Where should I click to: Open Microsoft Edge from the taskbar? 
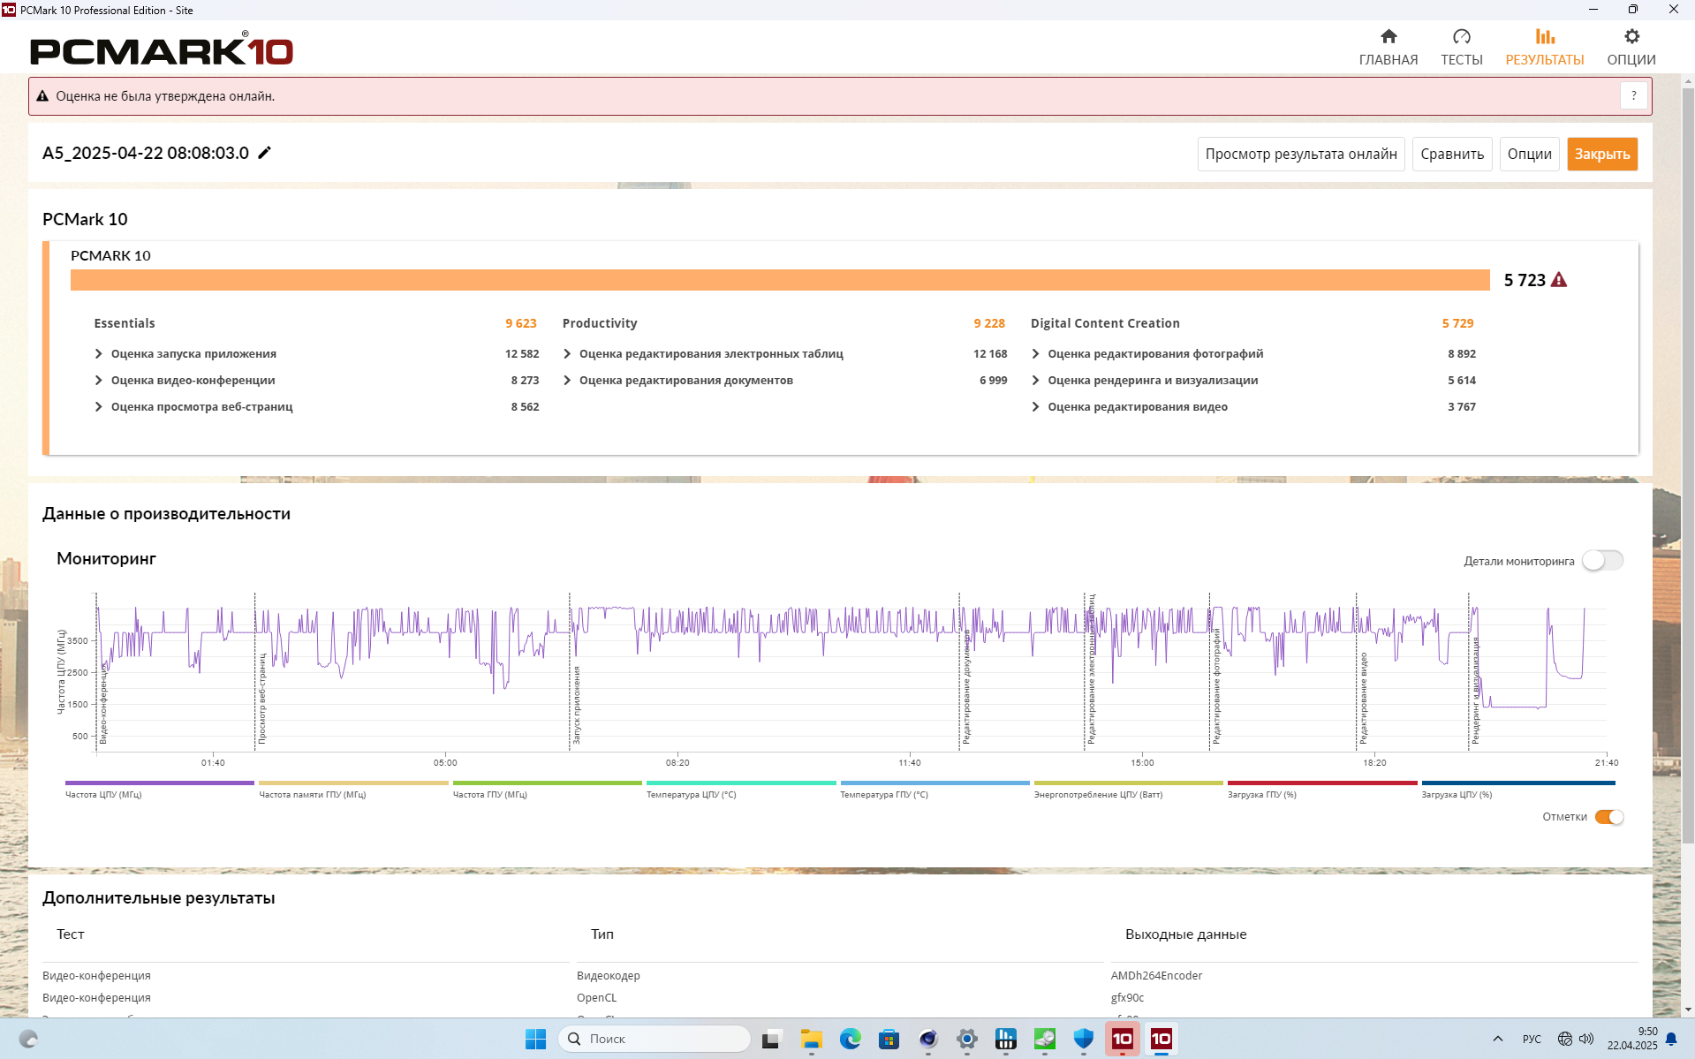click(x=850, y=1039)
